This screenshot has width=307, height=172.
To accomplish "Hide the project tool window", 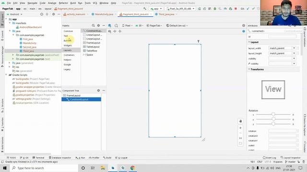I will (x=59, y=14).
